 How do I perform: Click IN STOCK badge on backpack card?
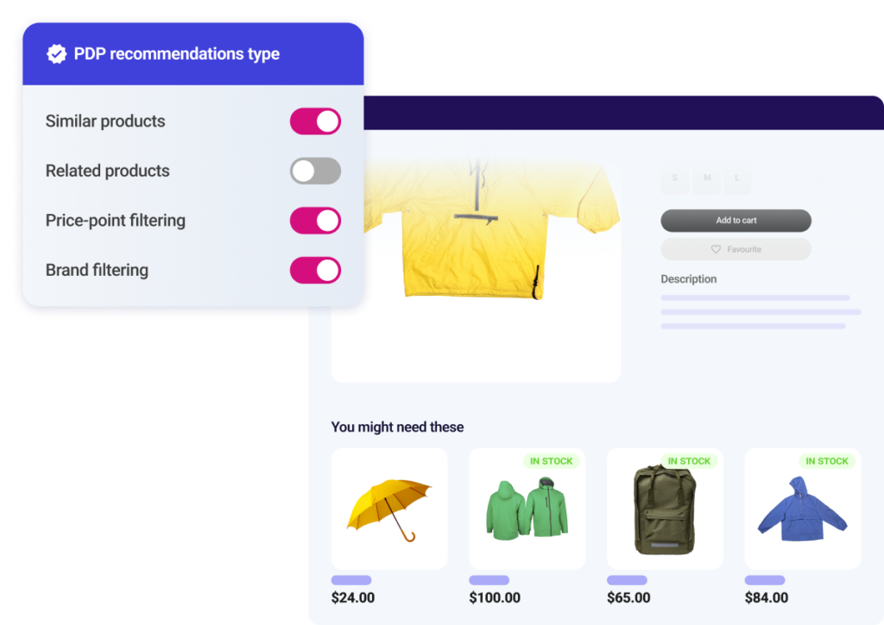689,461
